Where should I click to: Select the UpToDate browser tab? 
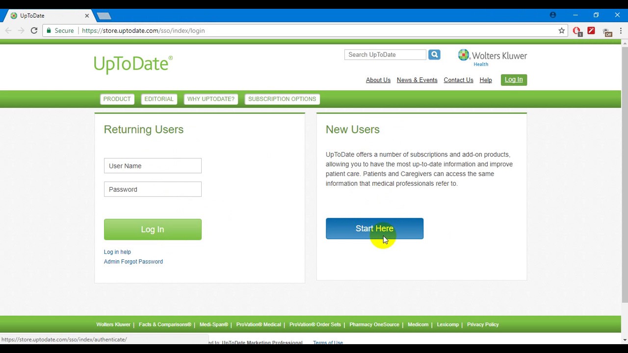(x=49, y=16)
